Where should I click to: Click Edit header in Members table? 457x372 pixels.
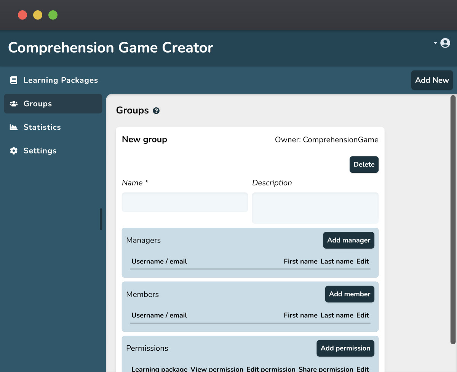(x=363, y=315)
